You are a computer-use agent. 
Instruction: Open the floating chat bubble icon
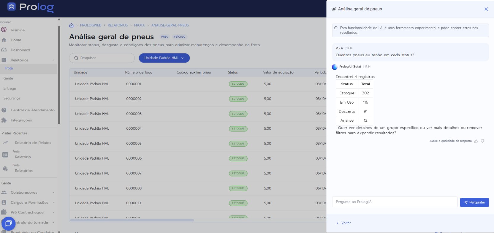8,224
